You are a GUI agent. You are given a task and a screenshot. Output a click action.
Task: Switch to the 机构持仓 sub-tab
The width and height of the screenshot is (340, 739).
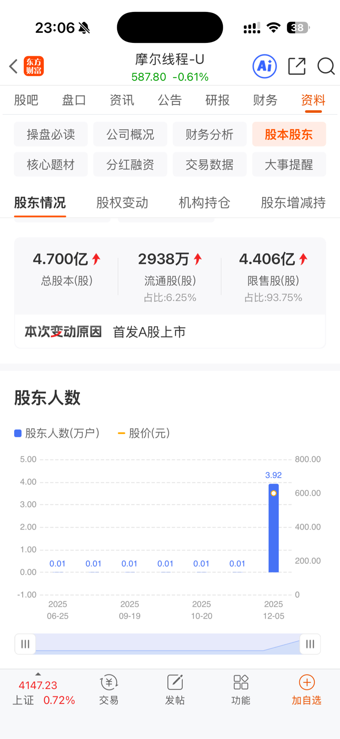tap(205, 203)
